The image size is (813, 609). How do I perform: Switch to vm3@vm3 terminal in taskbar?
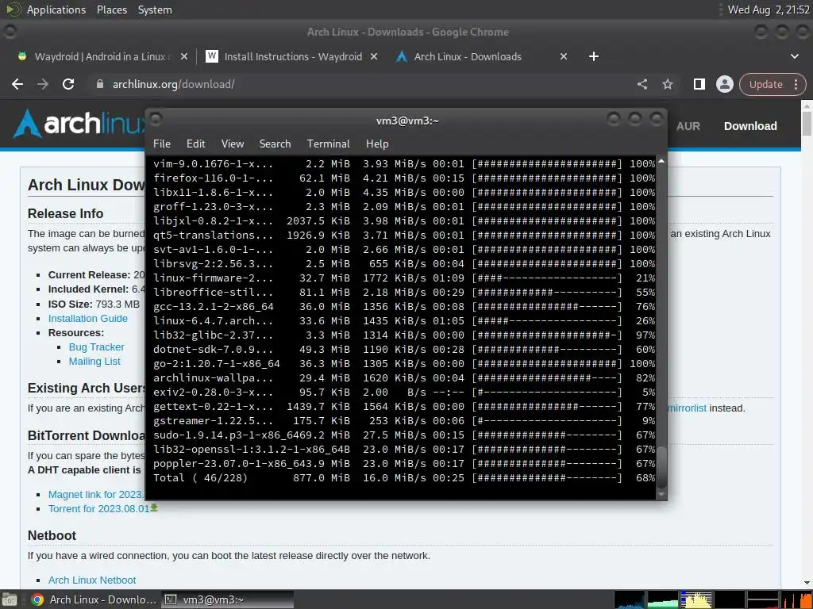click(x=227, y=599)
